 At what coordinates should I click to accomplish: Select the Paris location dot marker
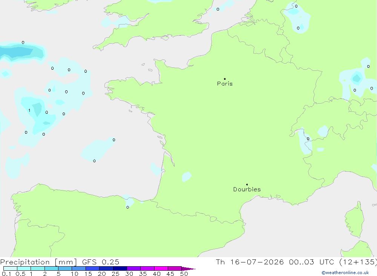click(x=225, y=79)
